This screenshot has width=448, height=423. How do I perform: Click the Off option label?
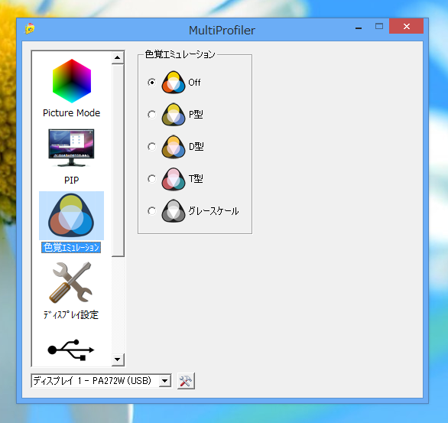click(194, 83)
